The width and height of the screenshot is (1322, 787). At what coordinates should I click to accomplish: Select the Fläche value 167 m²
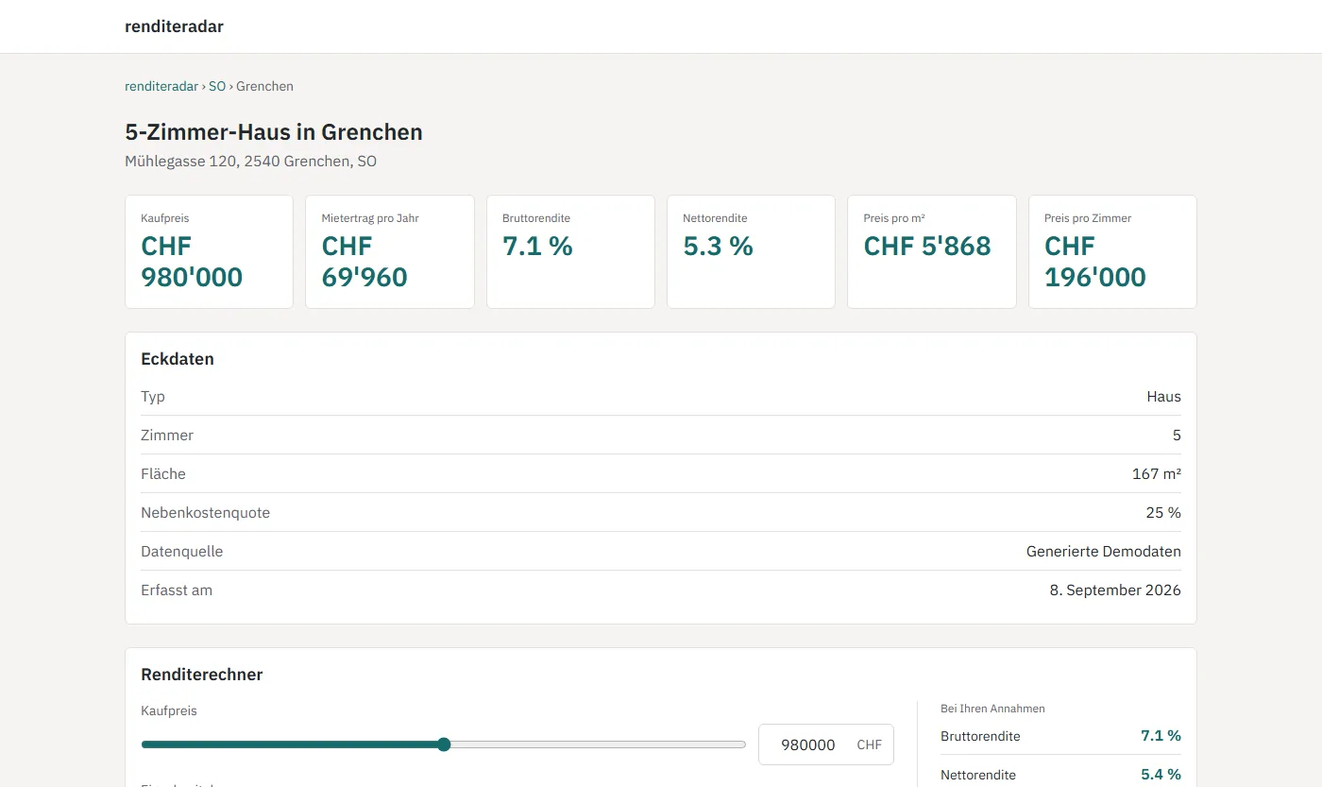coord(1157,474)
